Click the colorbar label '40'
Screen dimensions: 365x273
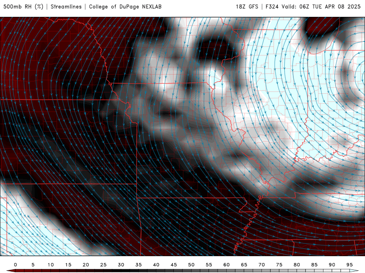point(156,265)
